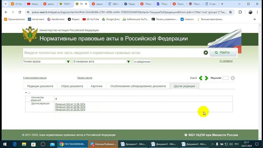Viewport: 263px width, 148px height.
Task: Open Редакция №1 от 28.08.1974
Action: pos(70,110)
